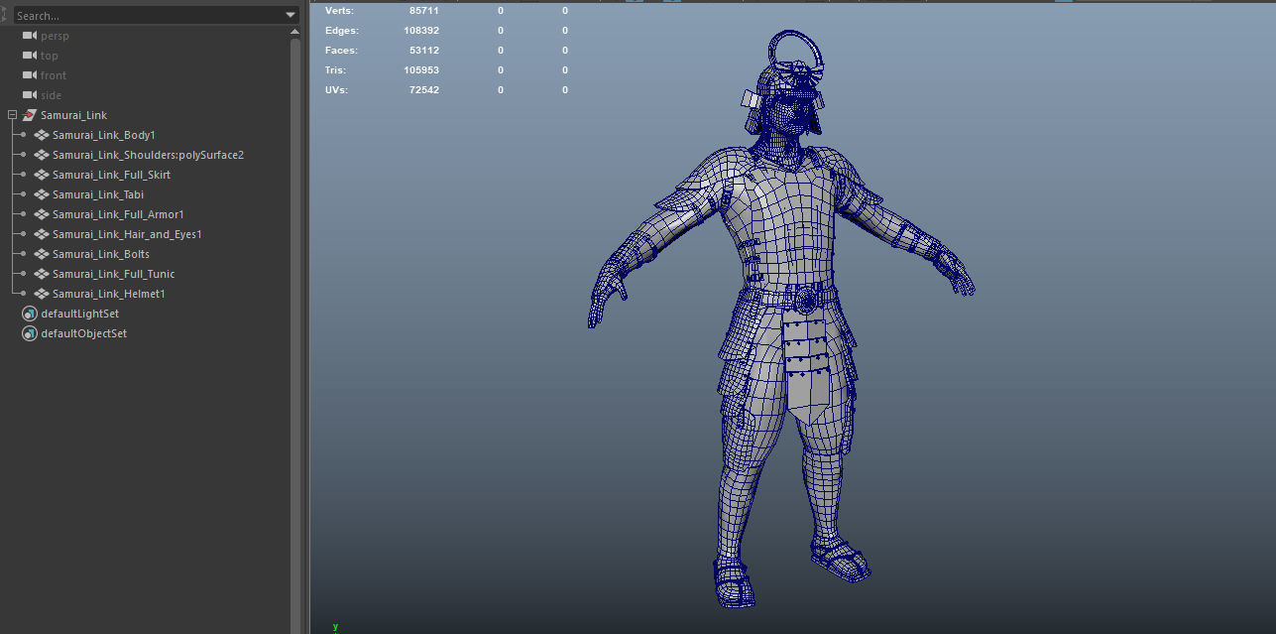Click the Tris label in the heads-up display
Image resolution: width=1276 pixels, height=634 pixels.
(336, 70)
